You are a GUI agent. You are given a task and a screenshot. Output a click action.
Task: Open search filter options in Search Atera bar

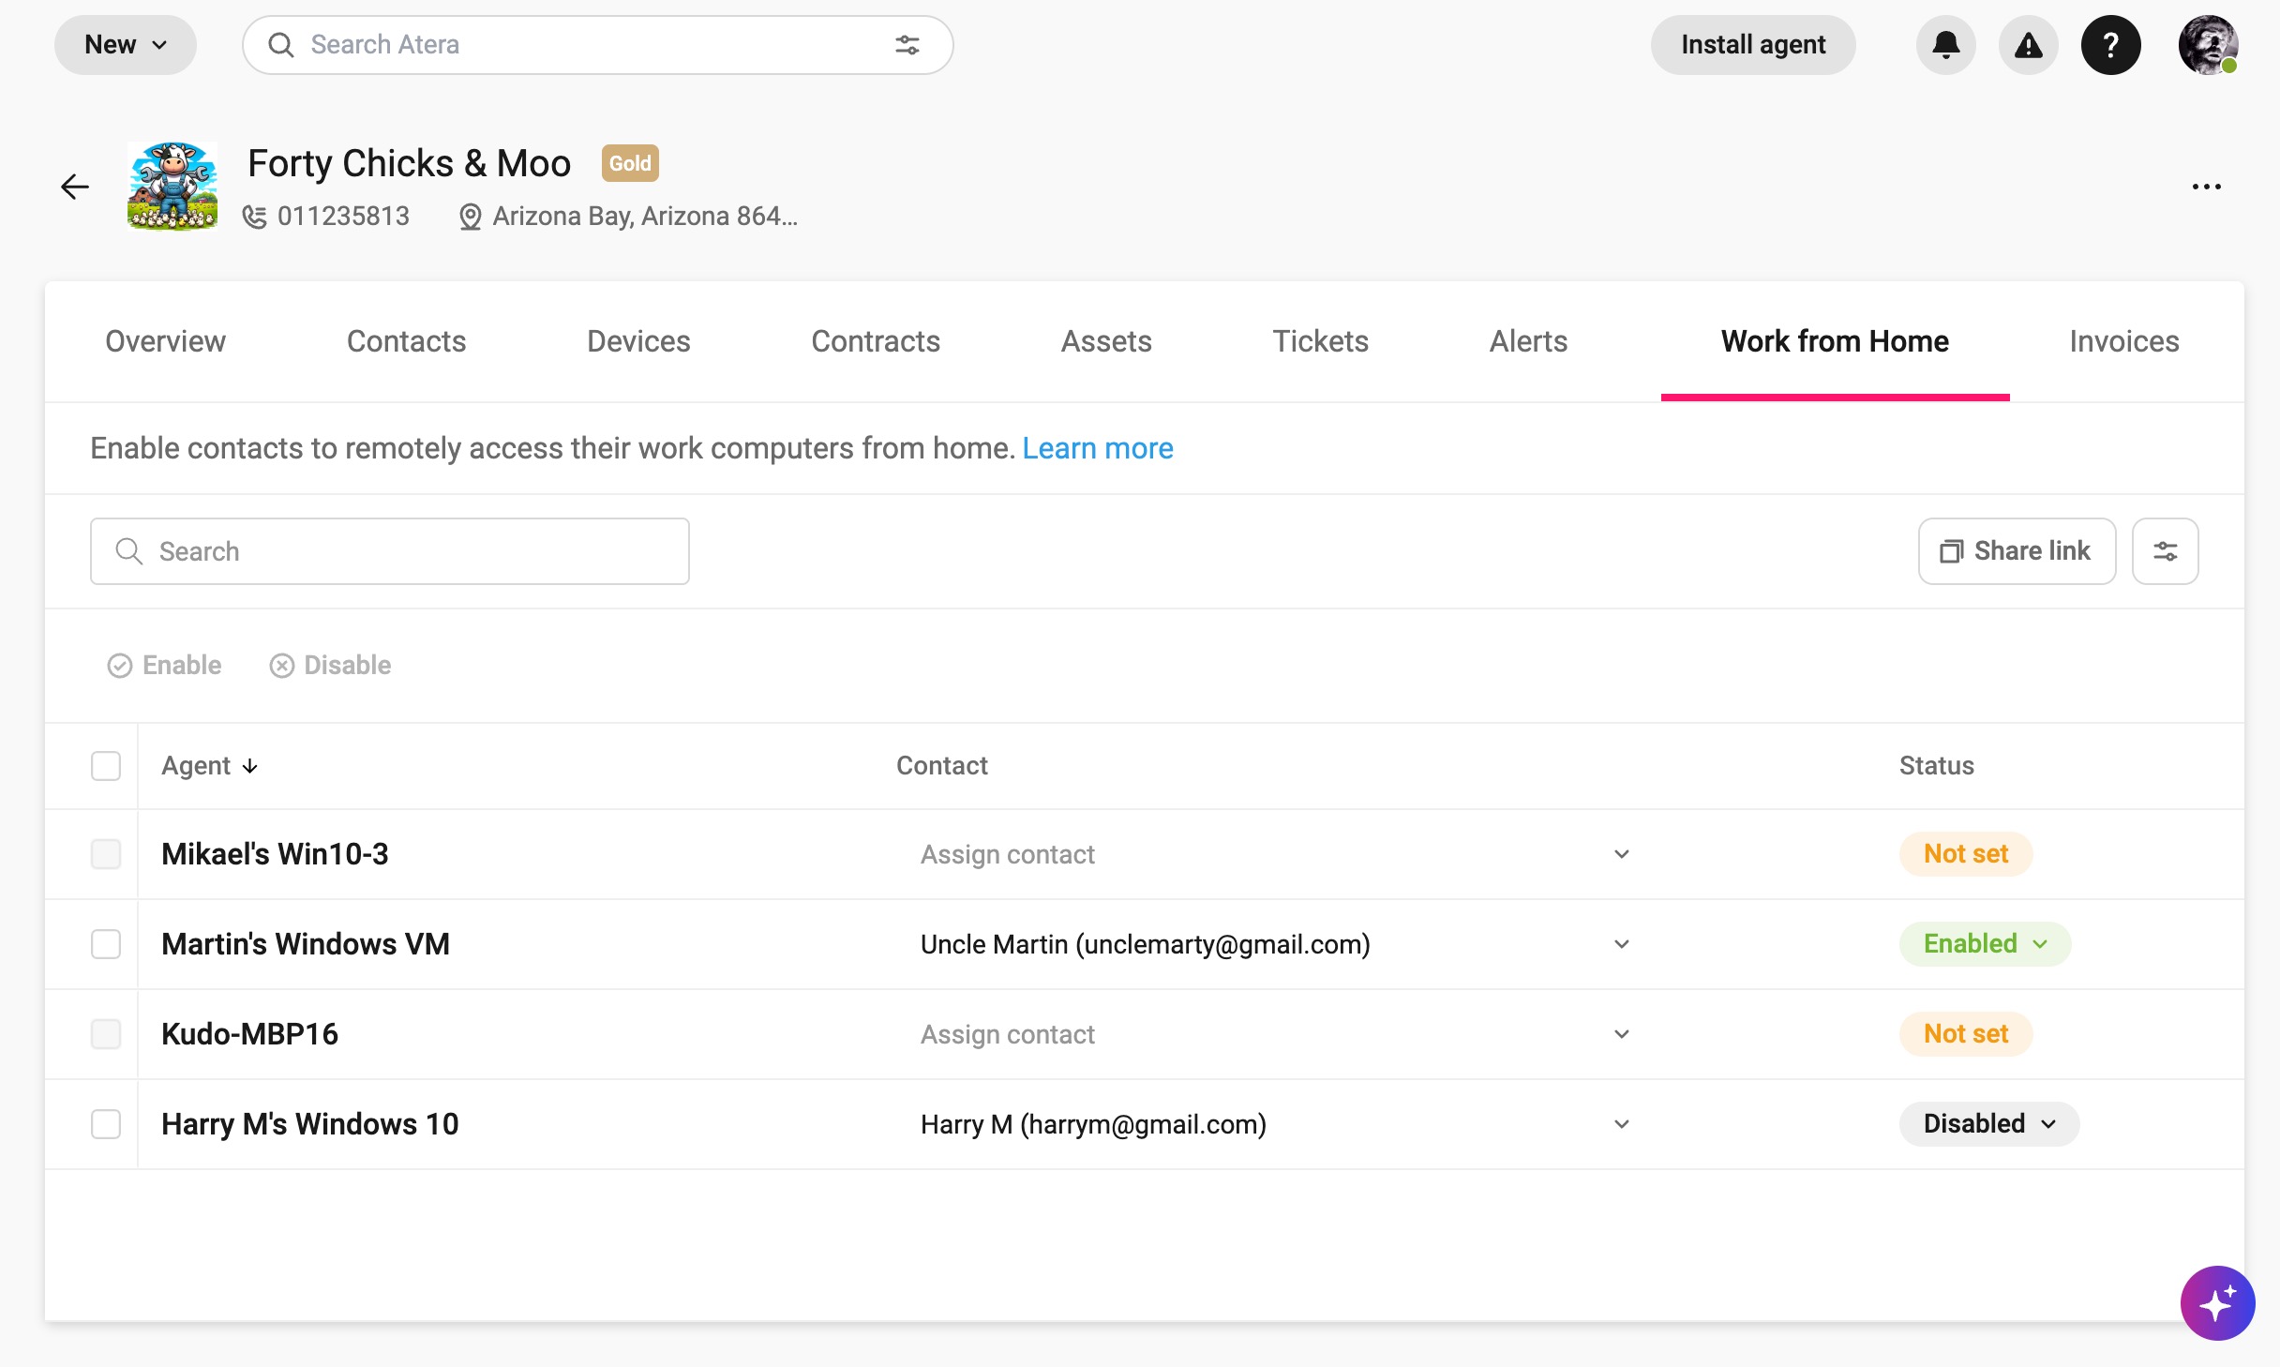point(907,45)
